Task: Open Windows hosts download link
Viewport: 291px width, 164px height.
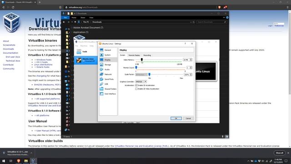Action: tap(44, 60)
